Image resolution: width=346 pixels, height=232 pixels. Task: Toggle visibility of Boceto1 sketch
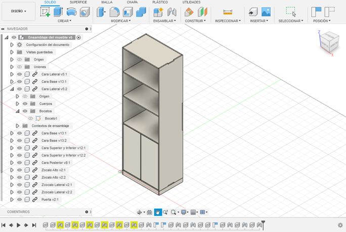(30, 118)
